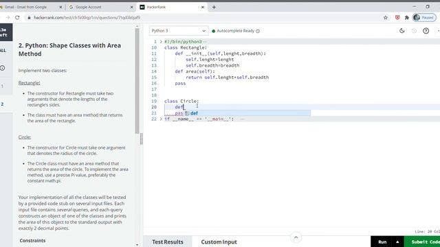Click the scroll down arrow of the description panel
This screenshot has width=440, height=247.
137,244
